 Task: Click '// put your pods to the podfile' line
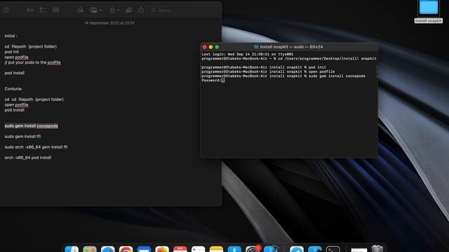[33, 62]
